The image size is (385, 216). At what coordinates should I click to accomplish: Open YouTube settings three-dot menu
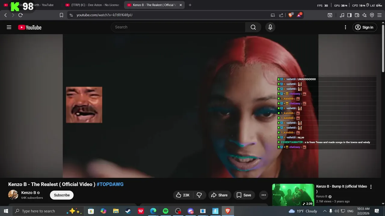tap(345, 27)
